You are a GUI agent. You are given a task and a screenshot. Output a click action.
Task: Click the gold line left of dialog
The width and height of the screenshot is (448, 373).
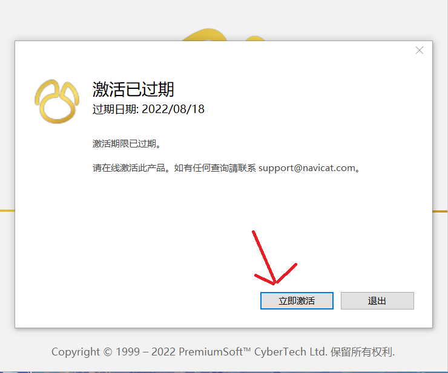tap(7, 210)
